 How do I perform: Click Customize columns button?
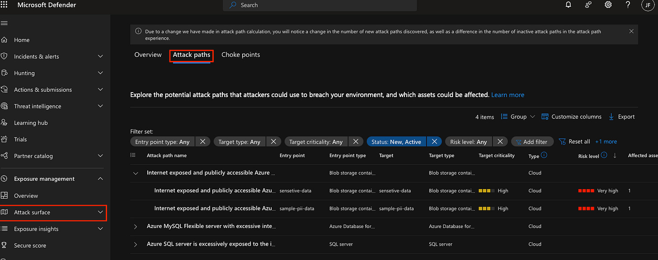point(571,116)
